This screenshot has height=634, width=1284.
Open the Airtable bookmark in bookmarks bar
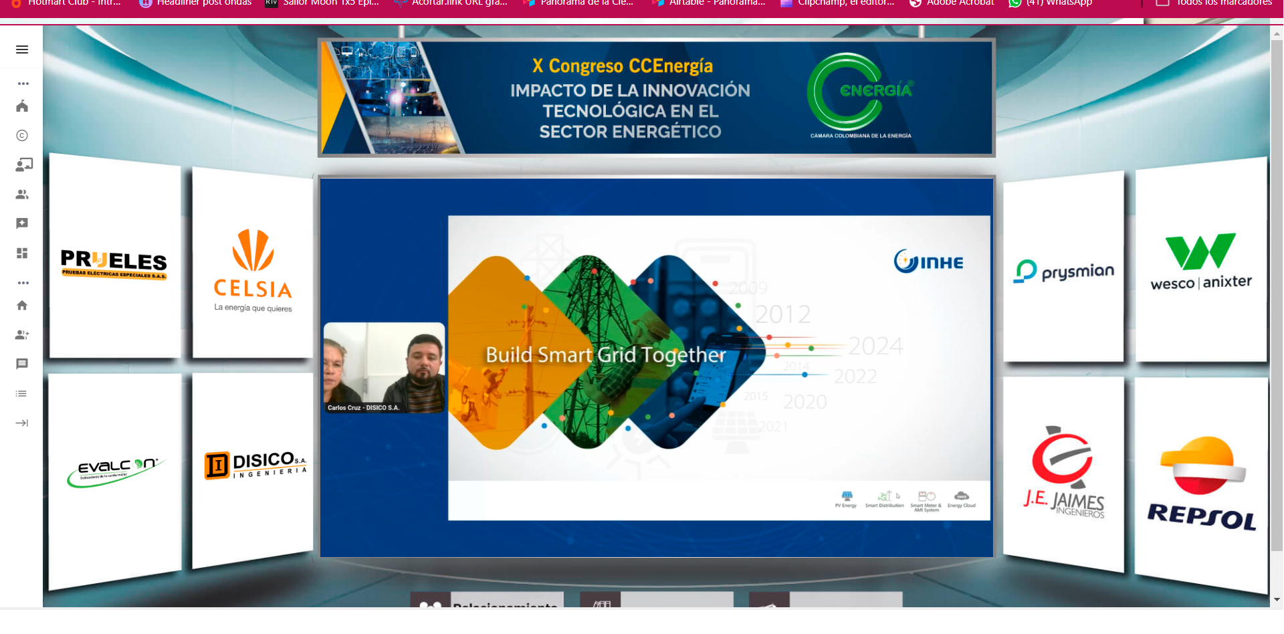(710, 3)
